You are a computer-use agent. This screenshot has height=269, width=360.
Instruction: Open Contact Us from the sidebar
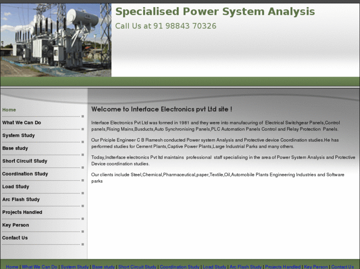click(15, 238)
